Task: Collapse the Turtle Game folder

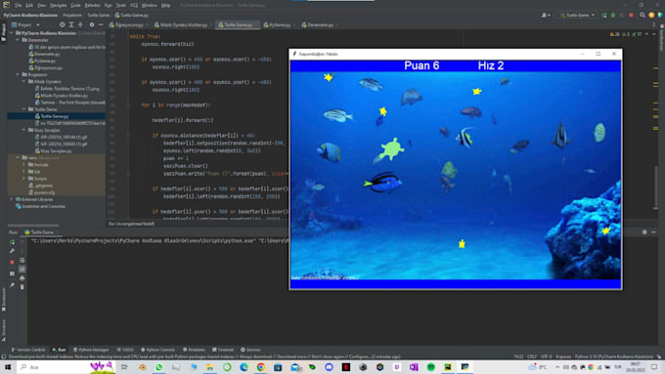Action: [x=24, y=109]
